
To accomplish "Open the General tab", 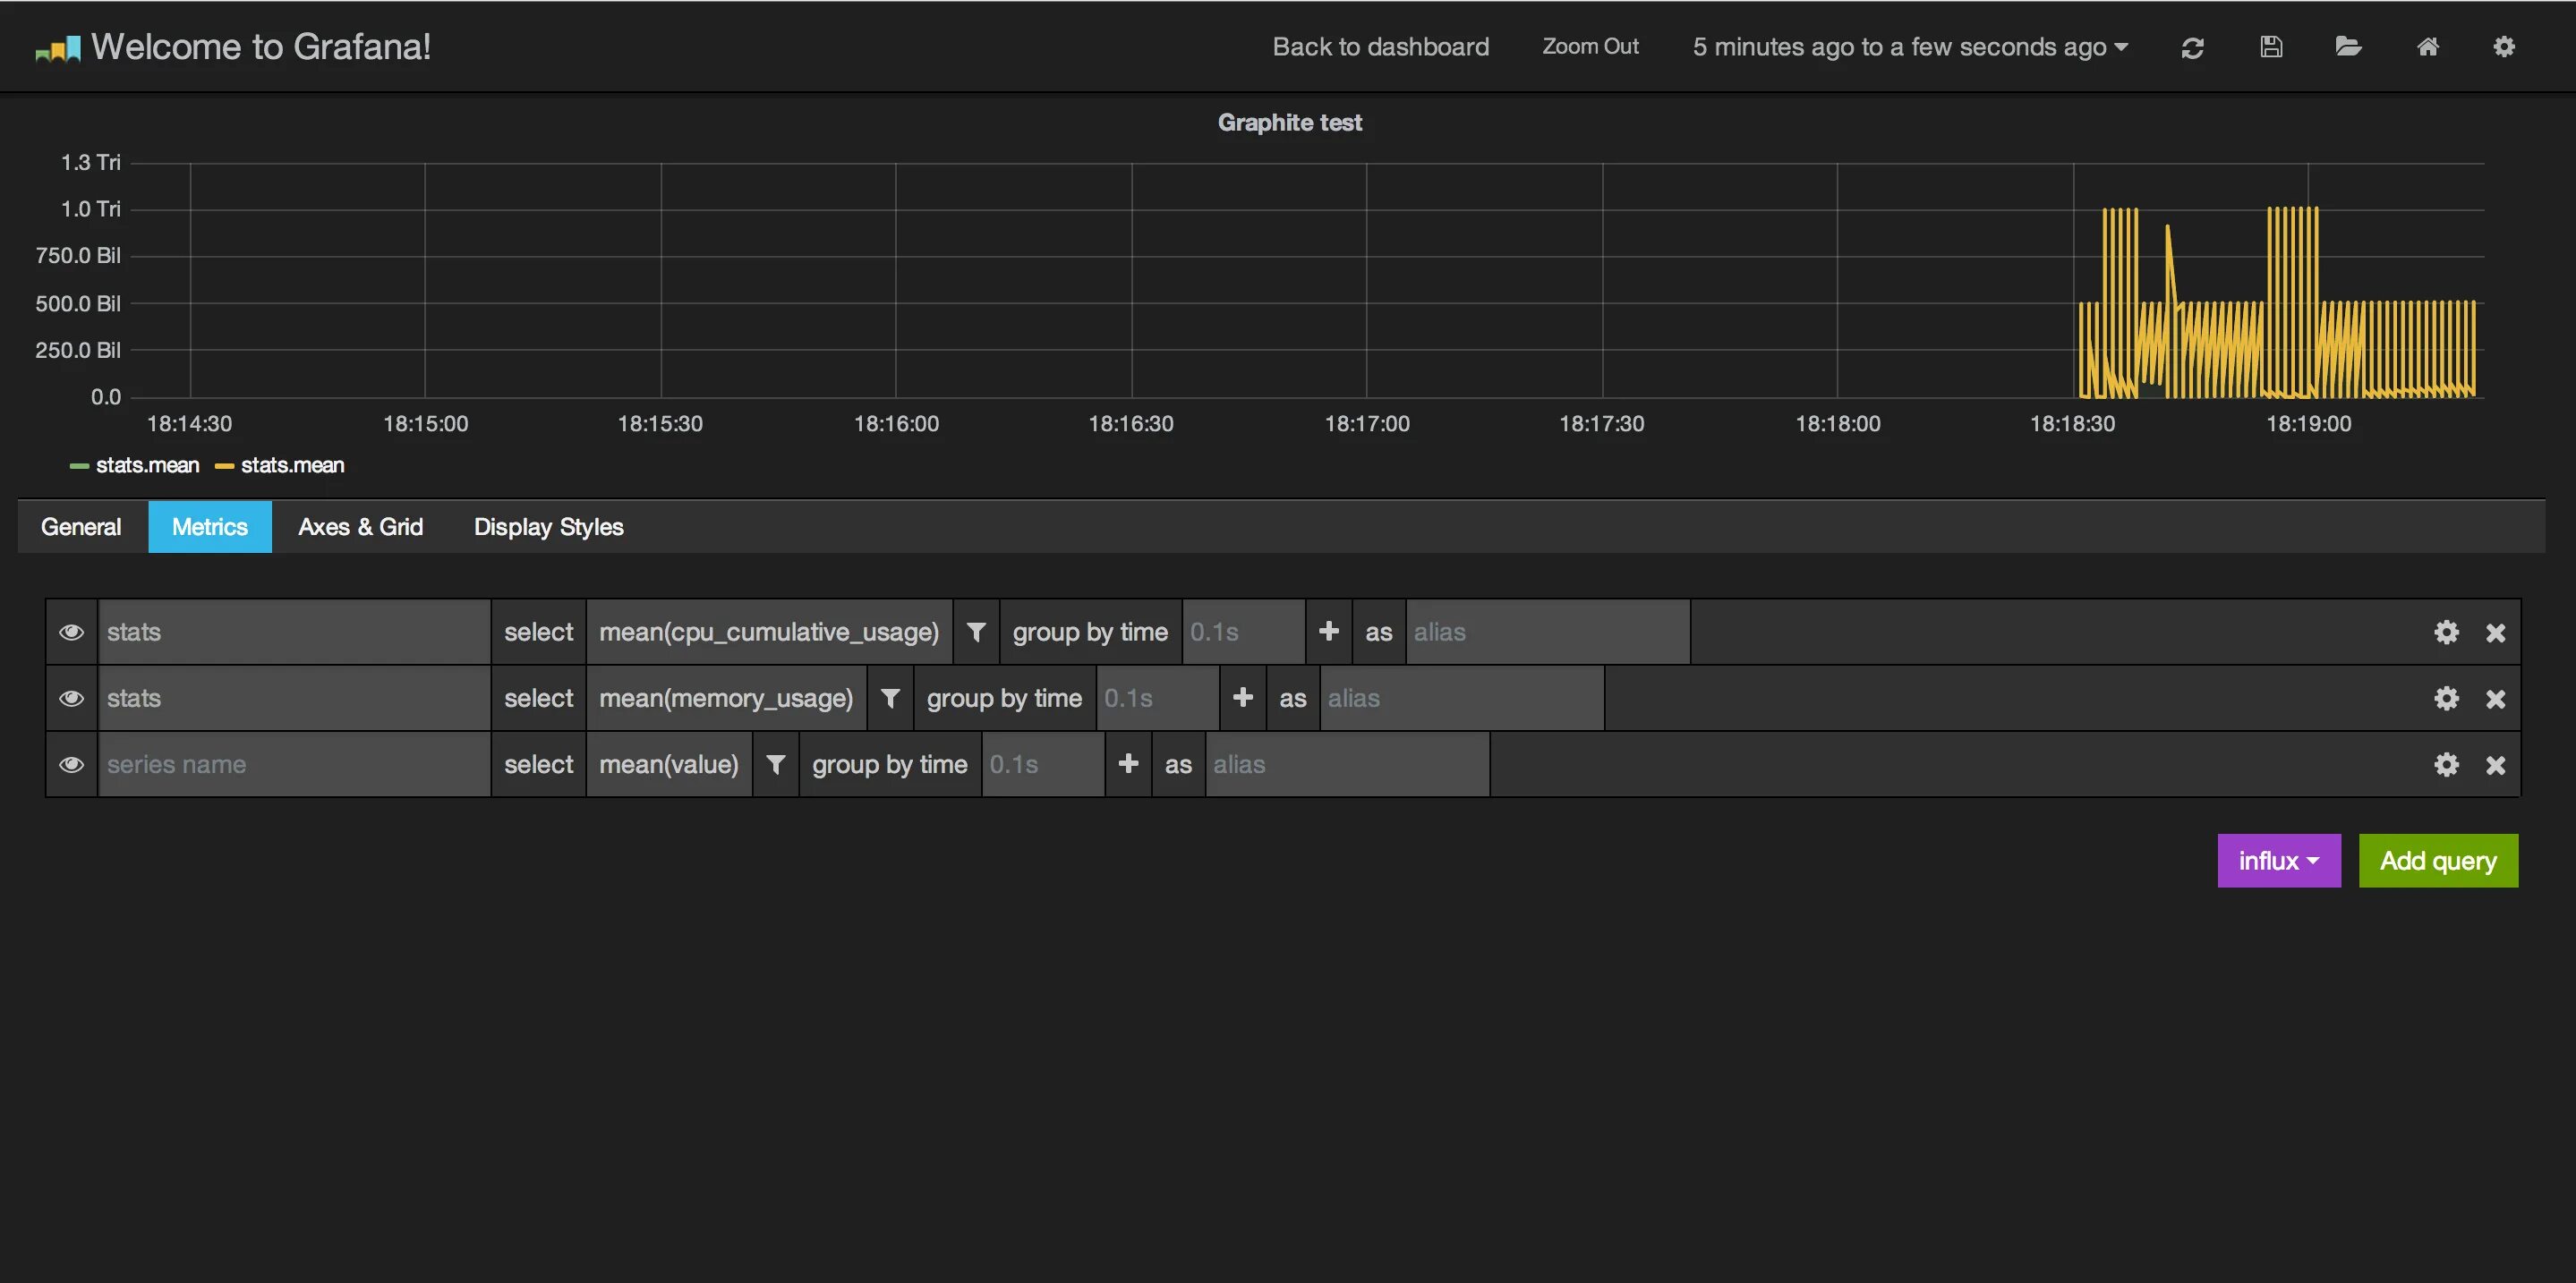I will click(x=81, y=527).
